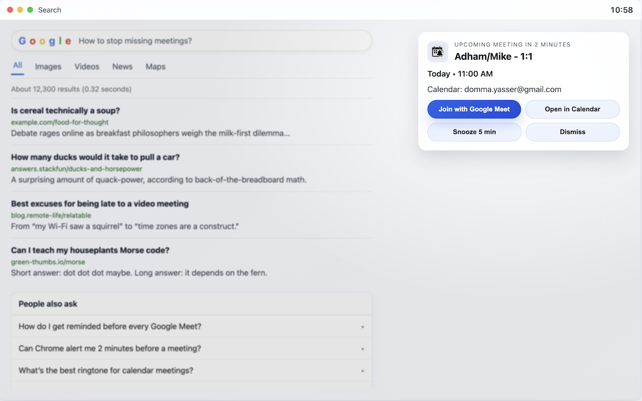Click the cereal result's milk-first description
This screenshot has width=642, height=401.
tap(150, 133)
